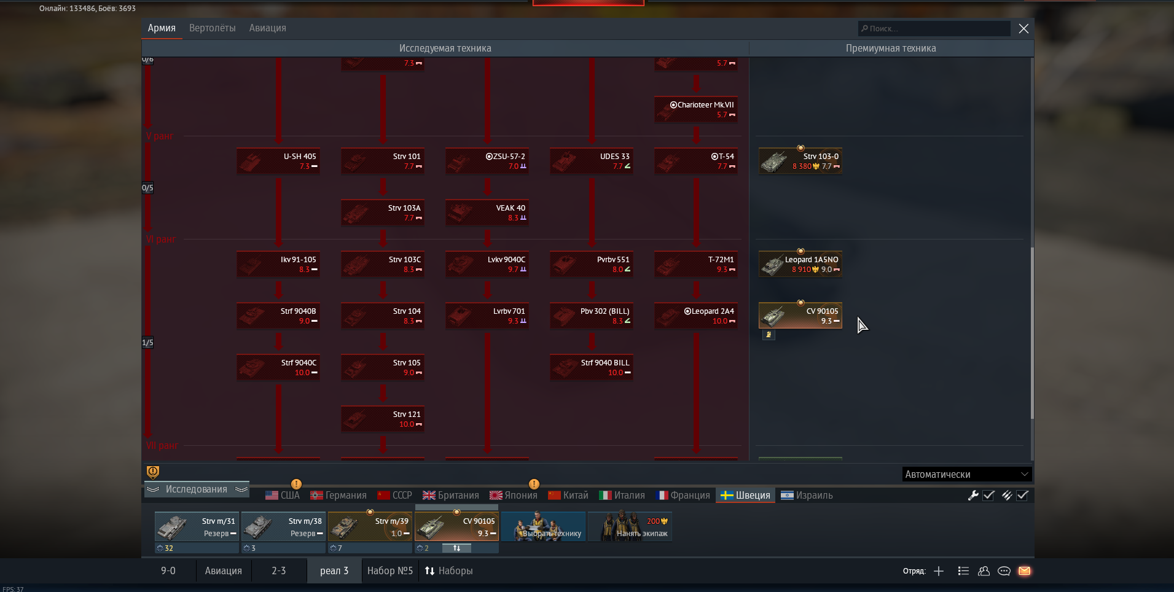Close the research tree window

coord(1023,28)
